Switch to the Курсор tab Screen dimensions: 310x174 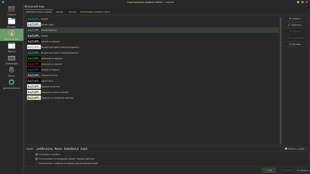click(59, 12)
